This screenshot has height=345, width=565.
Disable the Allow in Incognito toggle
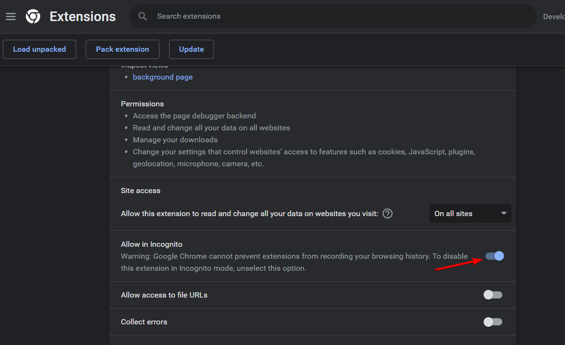494,256
